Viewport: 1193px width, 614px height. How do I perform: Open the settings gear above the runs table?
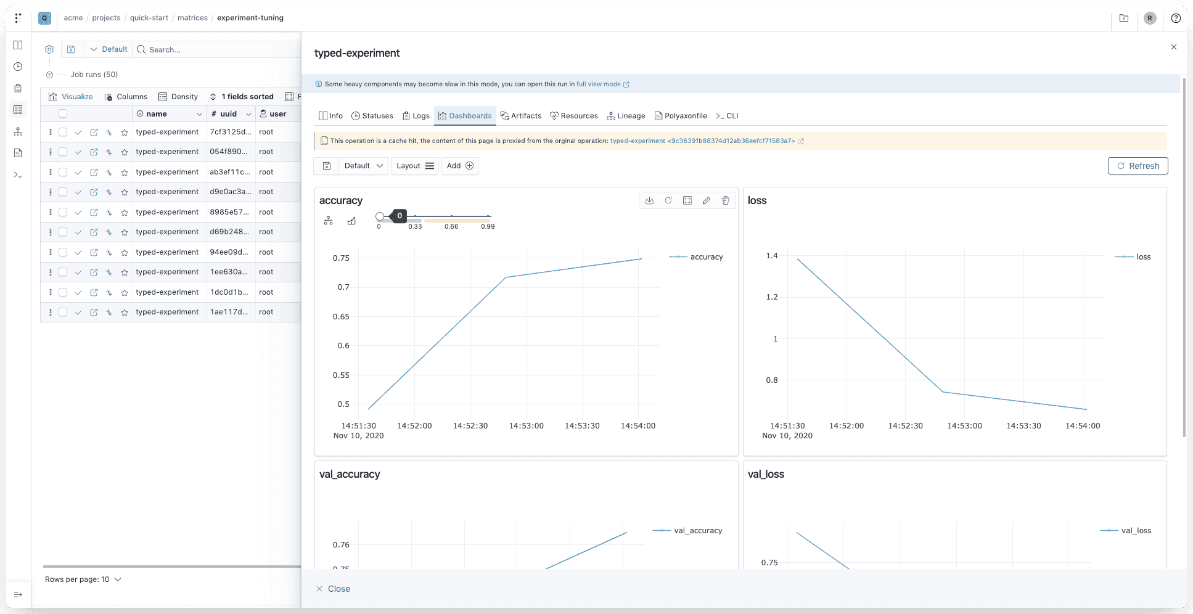tap(49, 49)
